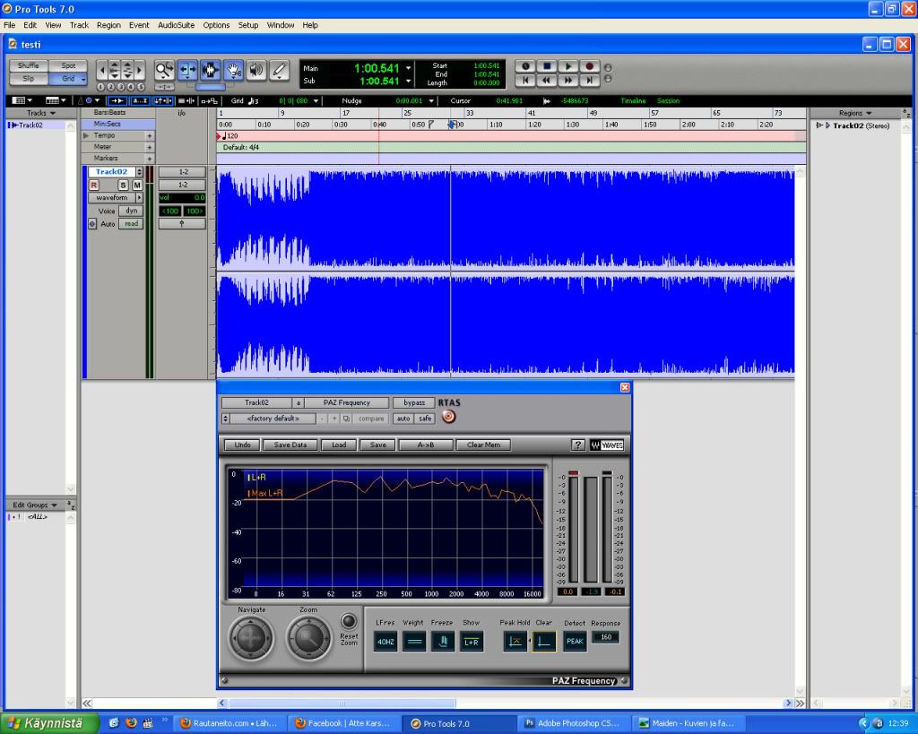This screenshot has width=918, height=734.
Task: Click the PAZ Undo button
Action: pyautogui.click(x=242, y=445)
